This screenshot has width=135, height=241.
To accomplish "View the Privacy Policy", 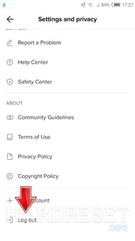I will pyautogui.click(x=67, y=157).
